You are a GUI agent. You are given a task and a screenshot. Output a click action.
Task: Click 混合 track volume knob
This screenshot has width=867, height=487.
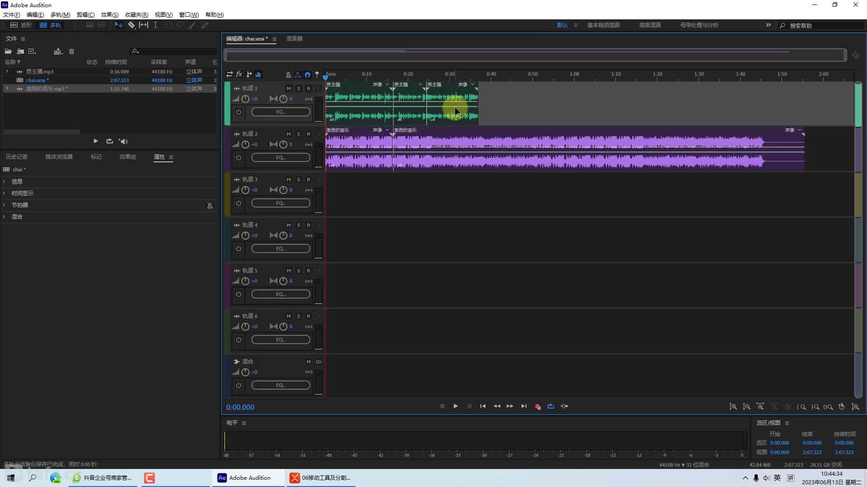[x=245, y=372]
